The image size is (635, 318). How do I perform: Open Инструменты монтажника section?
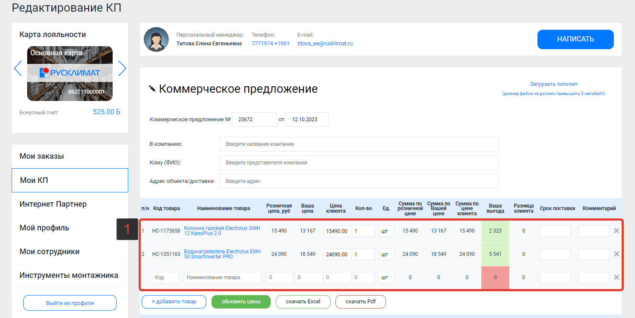click(70, 275)
